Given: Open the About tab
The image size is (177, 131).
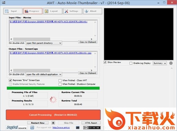Looking at the screenshot, I should tap(92, 11).
